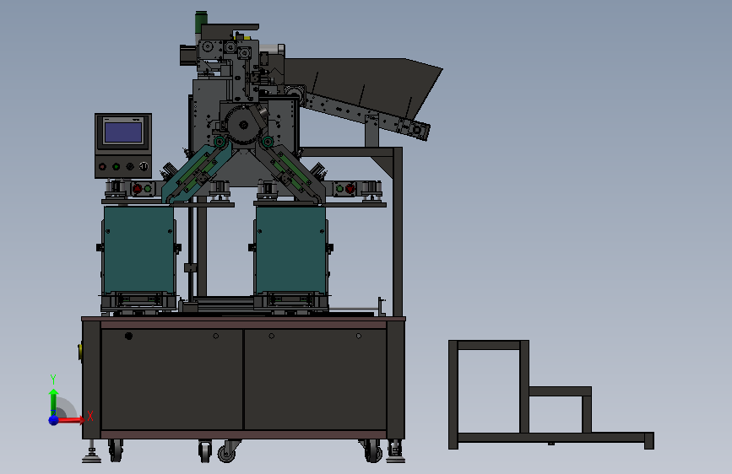Select the yellow button on the cabinet's left side
Screen dimensions: 732x474
(x=80, y=351)
